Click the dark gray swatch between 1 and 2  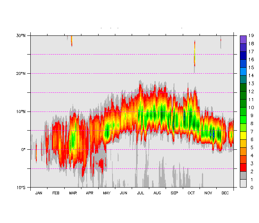pos(243,175)
